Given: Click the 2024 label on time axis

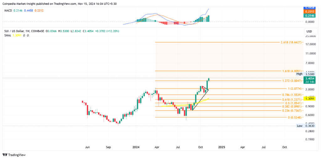Looking at the screenshot, I should (136, 147).
